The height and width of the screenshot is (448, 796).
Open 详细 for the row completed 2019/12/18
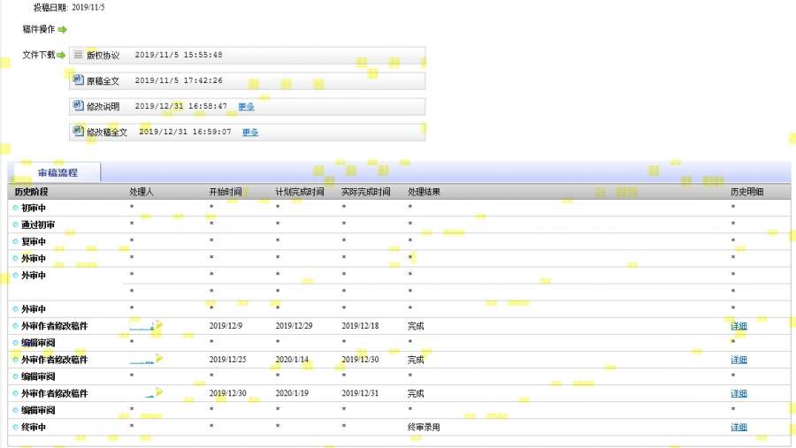point(739,326)
